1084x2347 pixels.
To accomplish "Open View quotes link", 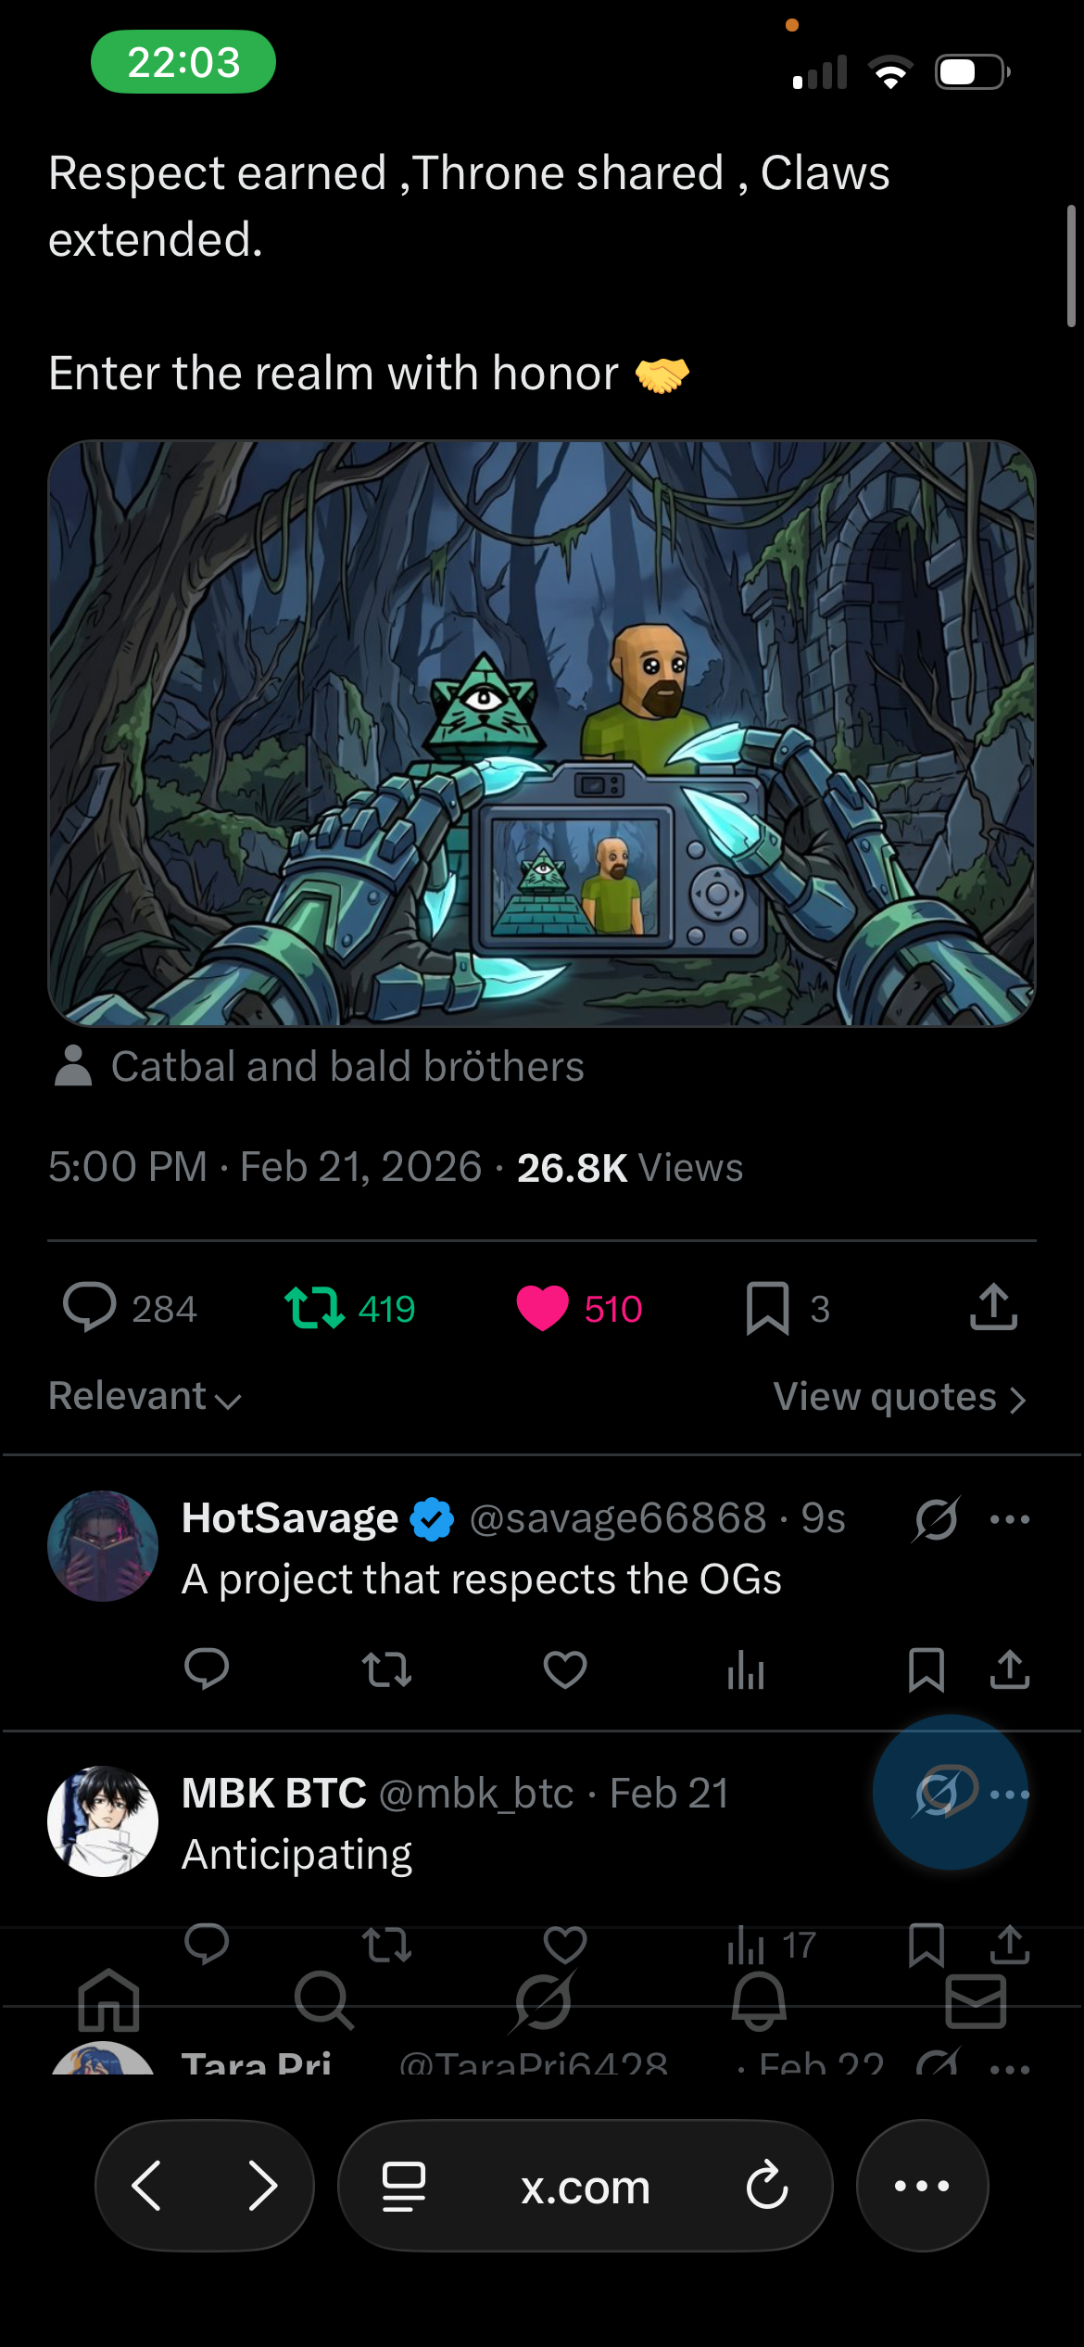I will [x=899, y=1397].
